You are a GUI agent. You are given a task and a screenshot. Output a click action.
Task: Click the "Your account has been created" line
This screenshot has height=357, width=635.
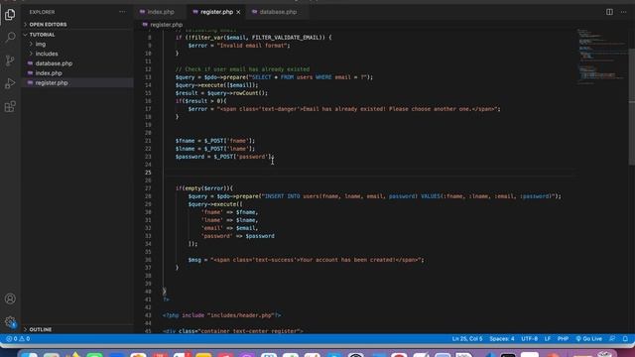click(306, 260)
